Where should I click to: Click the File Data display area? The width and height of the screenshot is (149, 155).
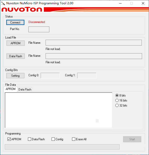(59, 110)
